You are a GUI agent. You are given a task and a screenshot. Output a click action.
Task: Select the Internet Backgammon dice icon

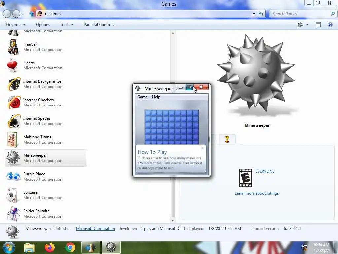pyautogui.click(x=14, y=84)
